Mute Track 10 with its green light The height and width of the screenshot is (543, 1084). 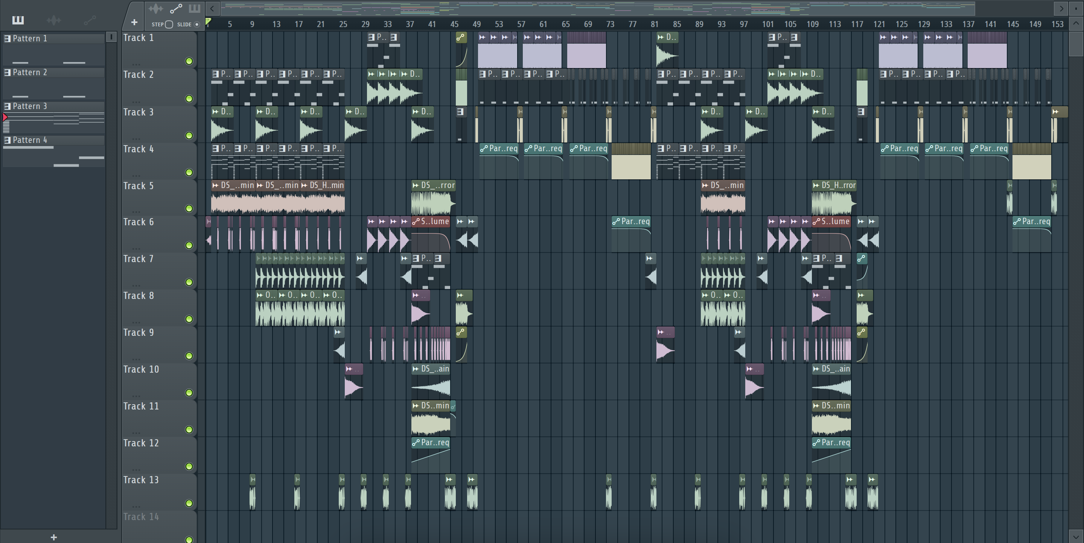(189, 393)
